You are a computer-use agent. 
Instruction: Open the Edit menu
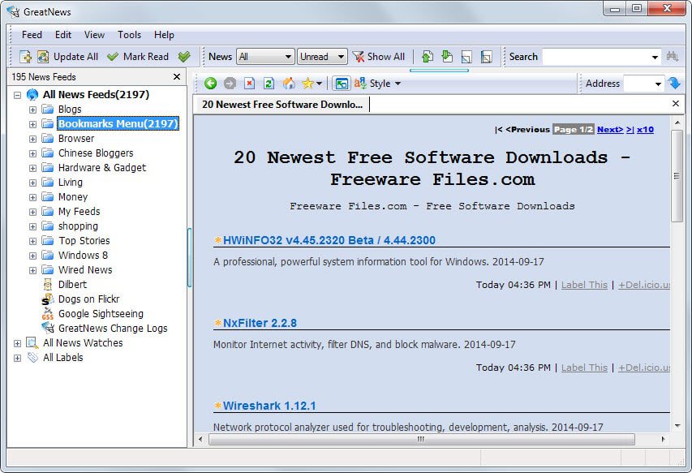[63, 35]
